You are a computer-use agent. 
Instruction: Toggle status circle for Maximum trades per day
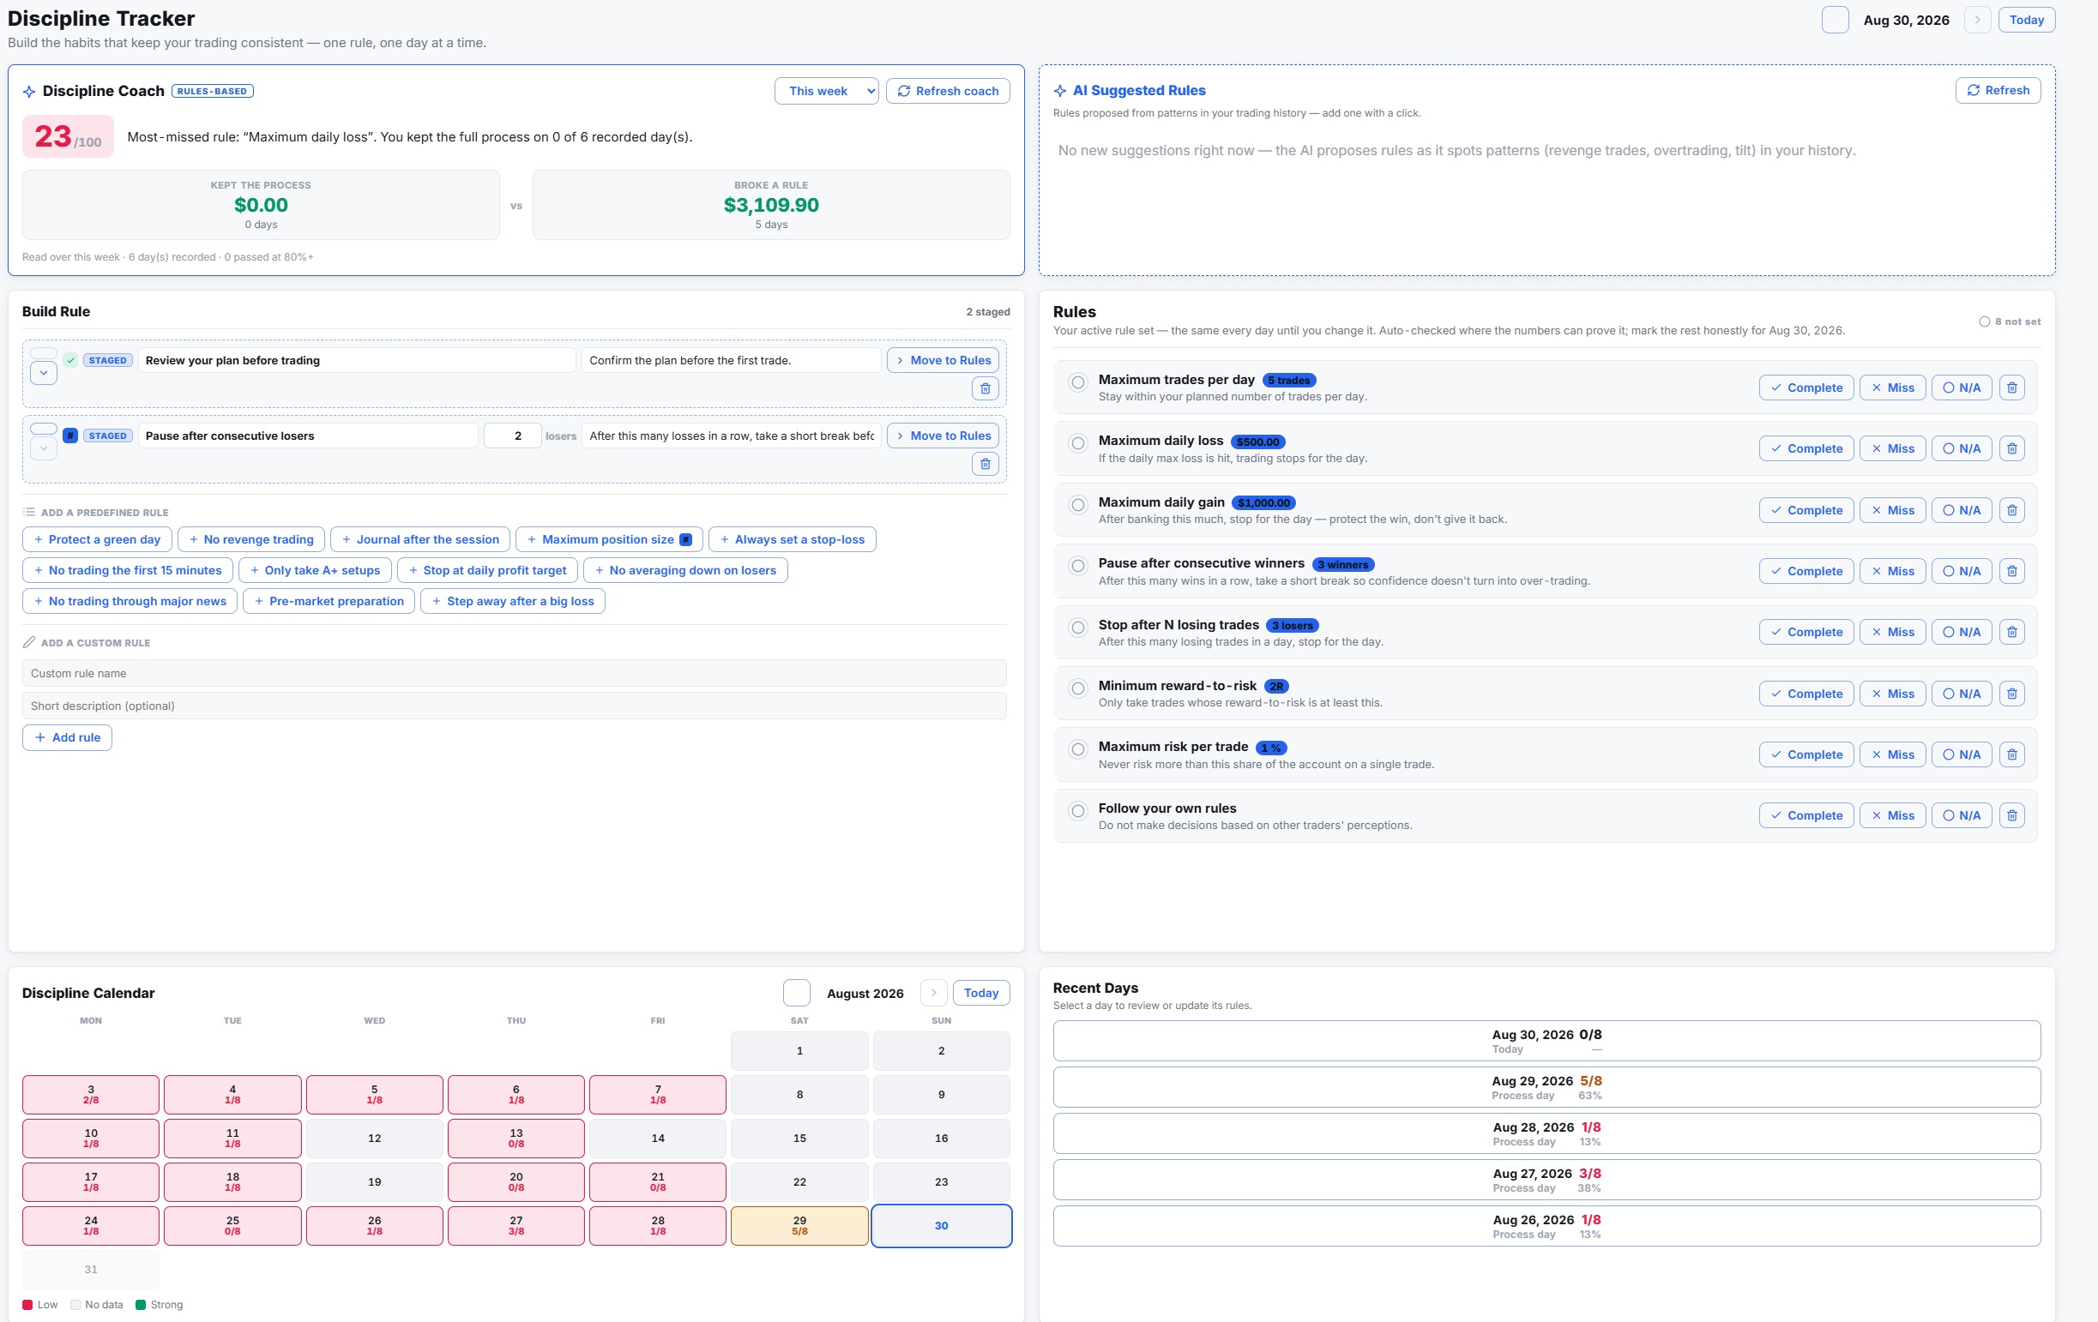point(1078,382)
